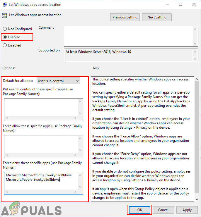
Task: Click up arrow in Force deny box
Action: (x=80, y=175)
